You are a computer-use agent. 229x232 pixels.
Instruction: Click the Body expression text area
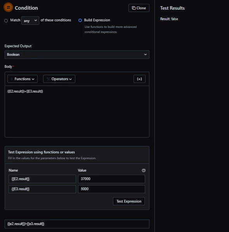coord(77,112)
